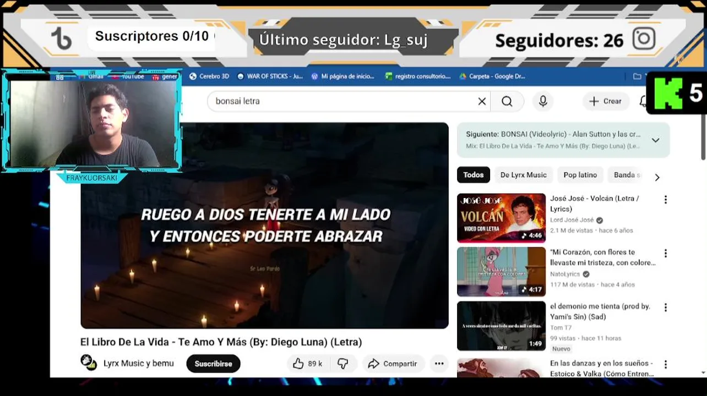Select the Banda filter chip
Image resolution: width=707 pixels, height=396 pixels.
point(627,175)
